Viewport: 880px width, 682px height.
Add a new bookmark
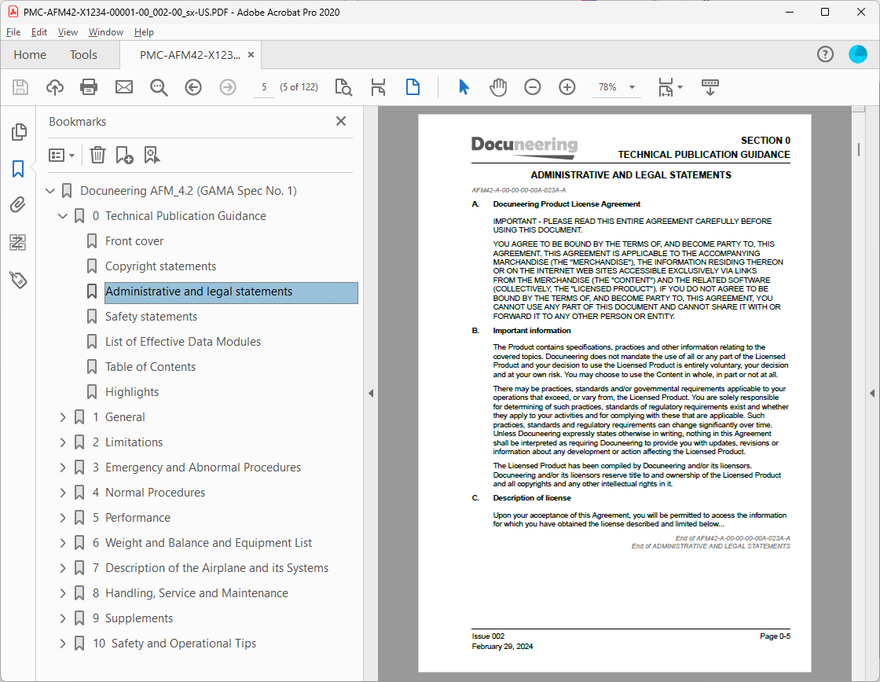[x=124, y=155]
